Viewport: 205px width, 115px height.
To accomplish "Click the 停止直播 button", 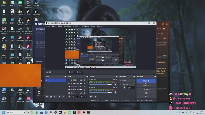I will coord(146,81).
